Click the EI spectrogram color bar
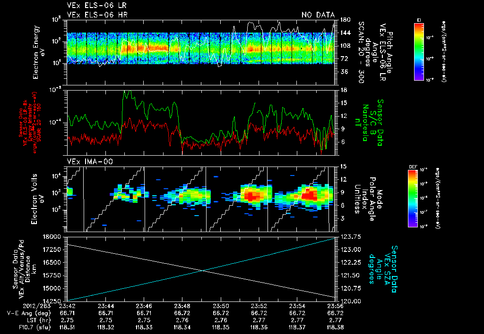The image size is (484, 334). pyautogui.click(x=419, y=52)
